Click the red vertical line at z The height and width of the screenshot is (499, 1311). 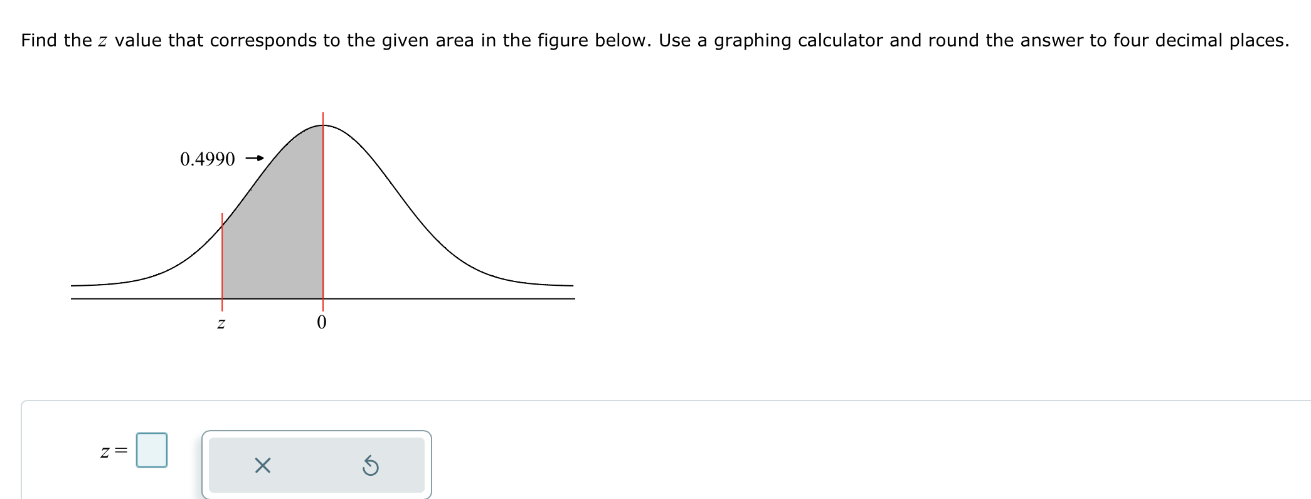point(223,257)
